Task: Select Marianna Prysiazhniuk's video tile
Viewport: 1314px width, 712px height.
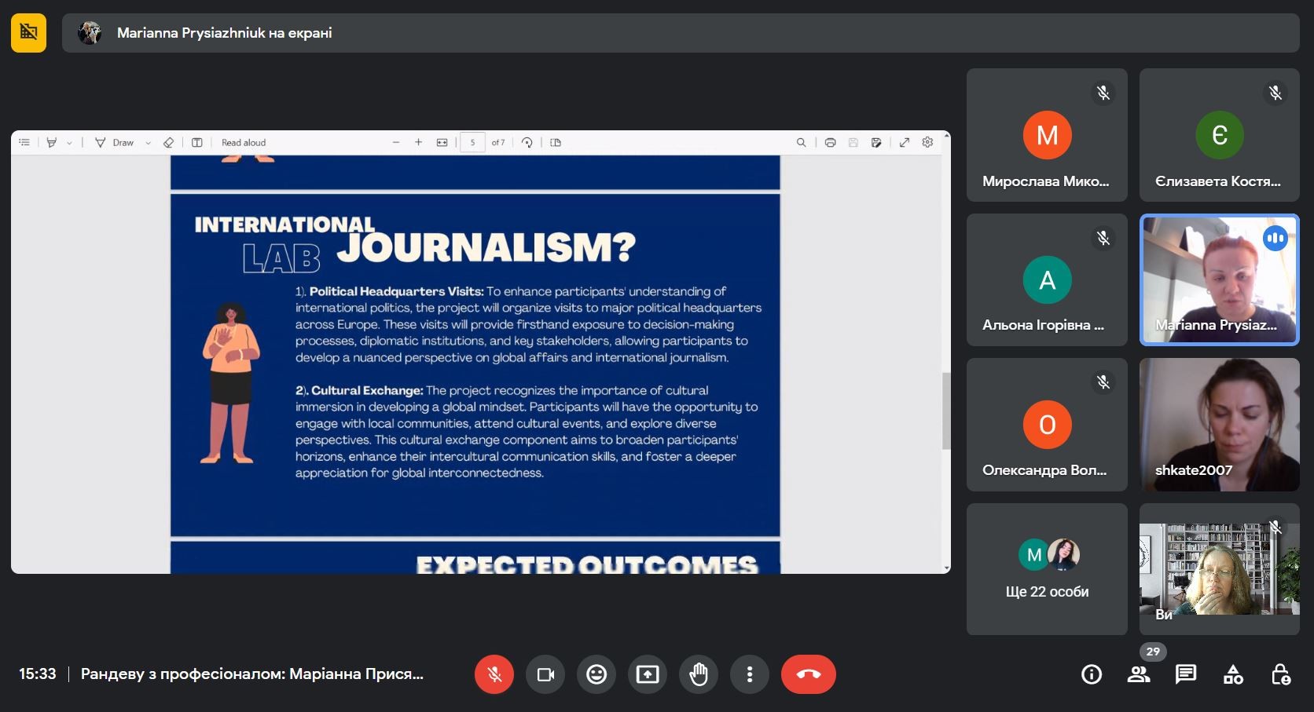Action: 1219,280
